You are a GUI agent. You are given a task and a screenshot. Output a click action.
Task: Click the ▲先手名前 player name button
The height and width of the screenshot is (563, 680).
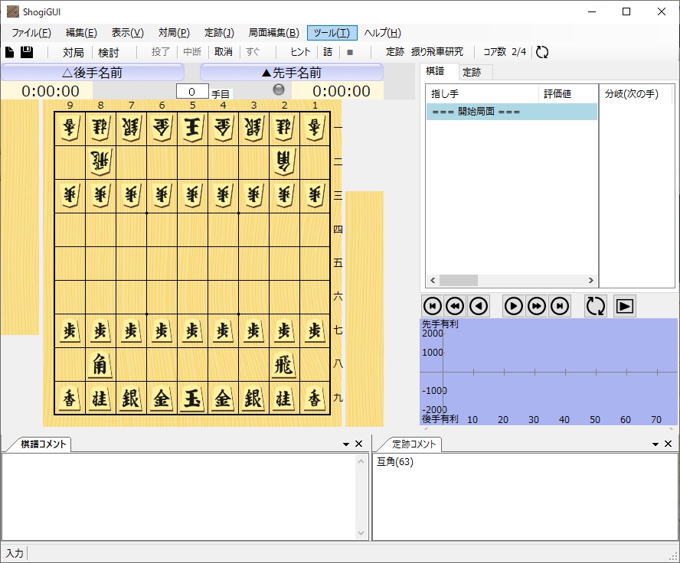pos(292,73)
